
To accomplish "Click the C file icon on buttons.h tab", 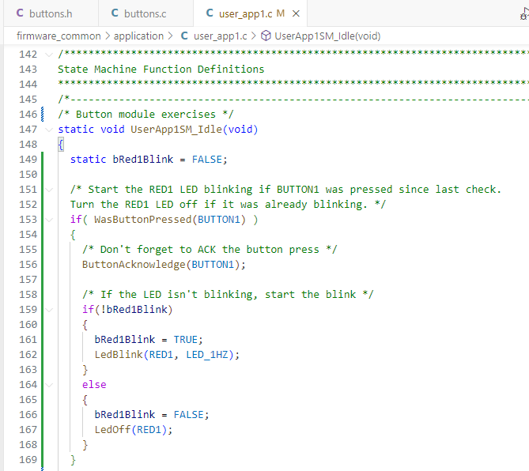I will [x=20, y=13].
